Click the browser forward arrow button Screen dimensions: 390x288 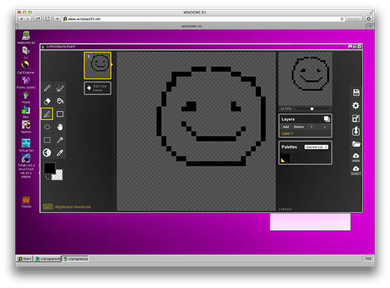[28, 19]
